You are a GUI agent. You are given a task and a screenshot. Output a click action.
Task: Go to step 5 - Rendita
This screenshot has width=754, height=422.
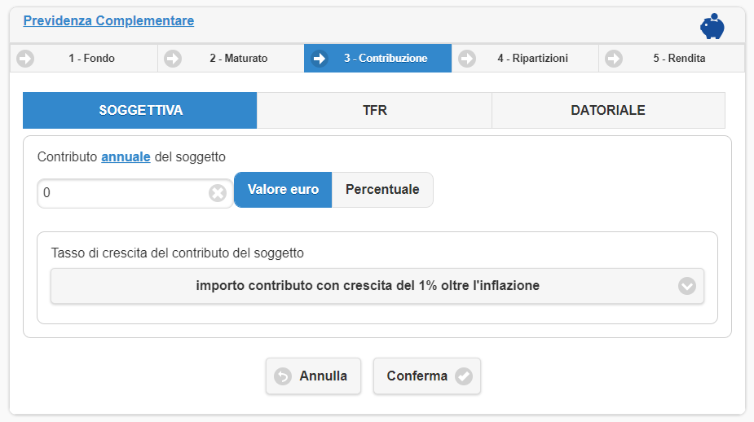tap(678, 59)
